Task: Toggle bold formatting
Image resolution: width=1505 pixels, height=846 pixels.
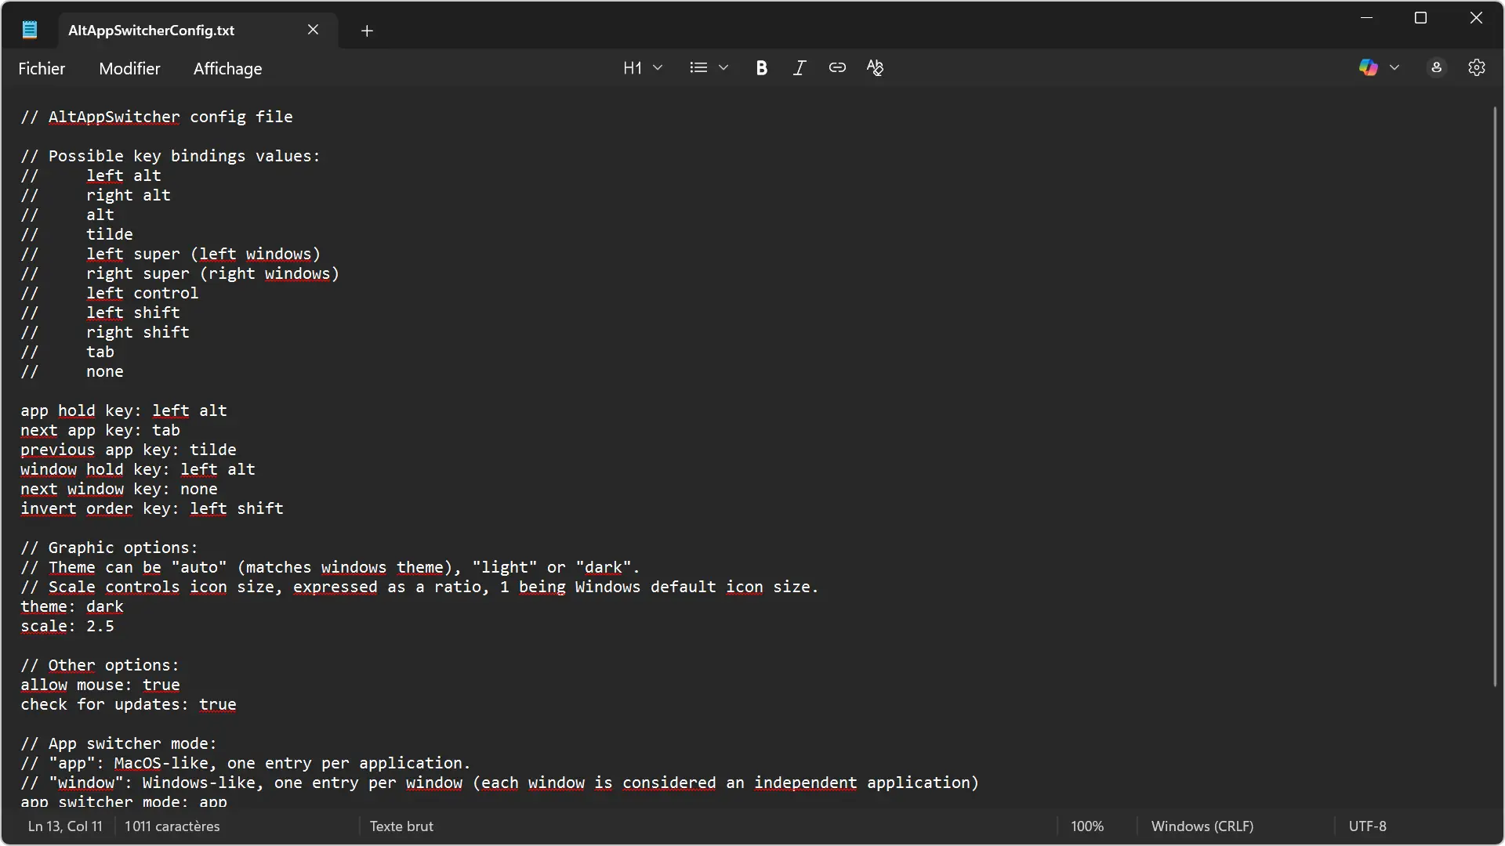Action: pos(761,67)
